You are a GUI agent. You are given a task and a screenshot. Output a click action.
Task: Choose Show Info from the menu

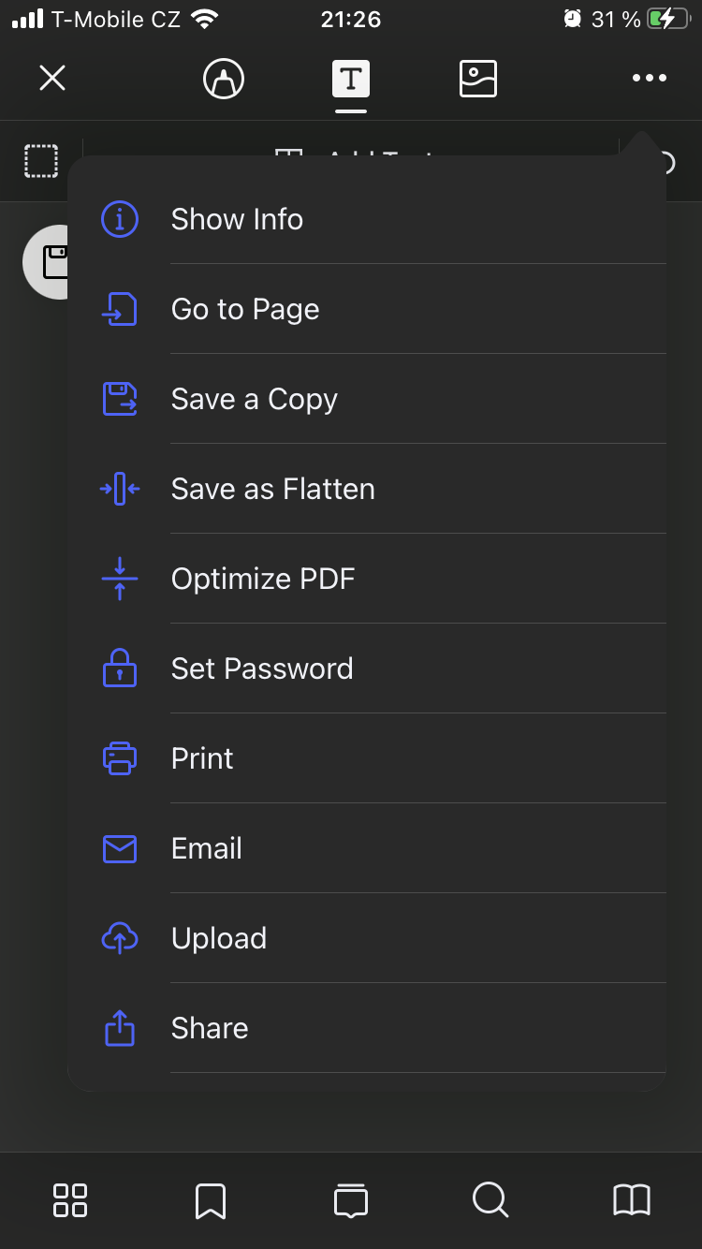pyautogui.click(x=237, y=219)
